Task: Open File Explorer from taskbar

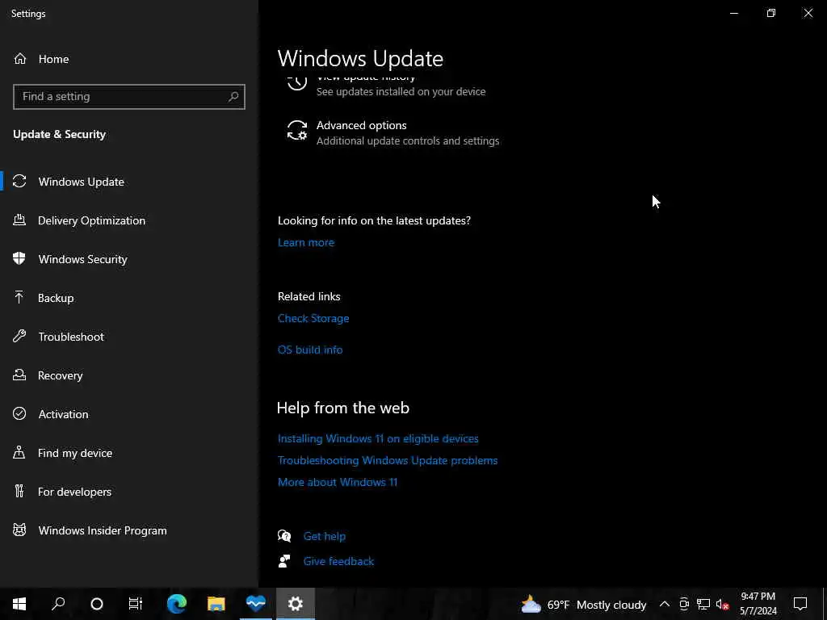Action: [216, 604]
